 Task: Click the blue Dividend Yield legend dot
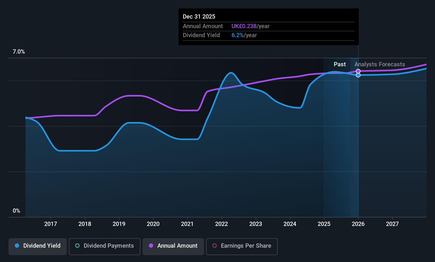(x=17, y=246)
